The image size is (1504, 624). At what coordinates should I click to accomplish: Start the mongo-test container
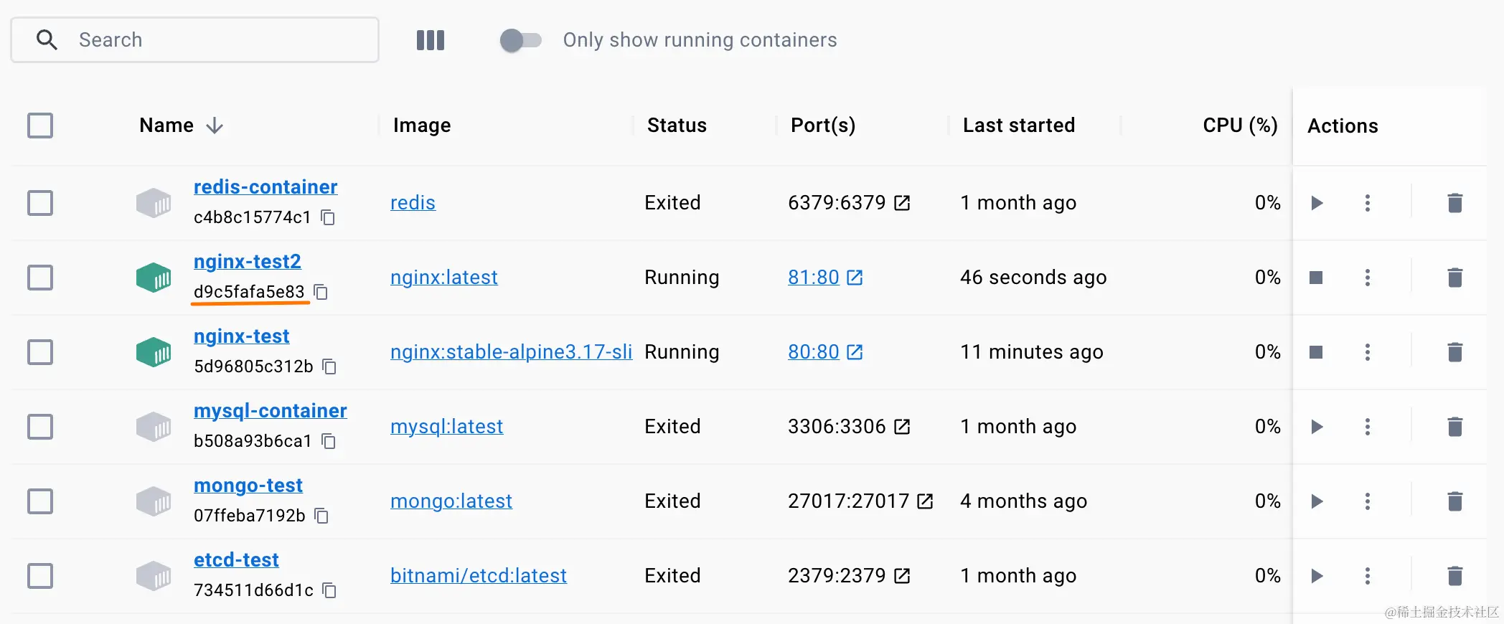tap(1317, 501)
